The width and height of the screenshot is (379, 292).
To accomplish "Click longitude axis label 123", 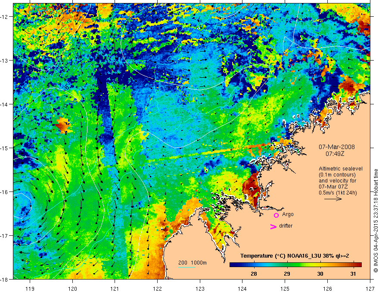I will [x=200, y=289].
